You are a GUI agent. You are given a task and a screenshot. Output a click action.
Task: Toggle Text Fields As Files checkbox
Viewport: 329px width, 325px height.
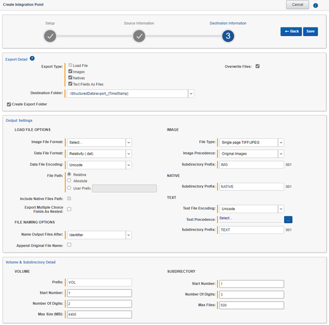tap(70, 84)
